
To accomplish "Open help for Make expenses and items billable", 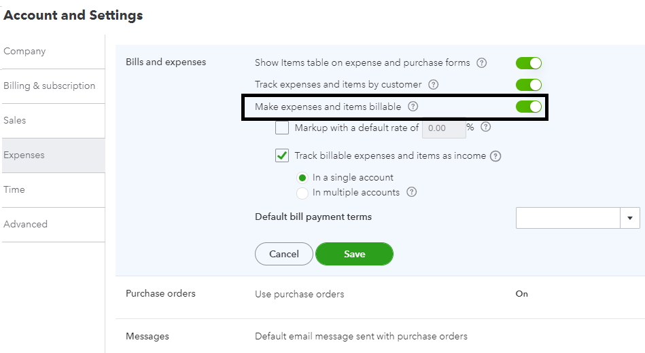I will click(413, 107).
